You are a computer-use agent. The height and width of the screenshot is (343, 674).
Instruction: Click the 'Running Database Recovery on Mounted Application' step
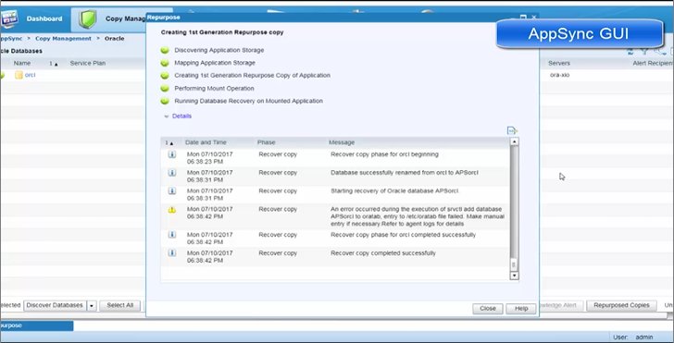[248, 101]
